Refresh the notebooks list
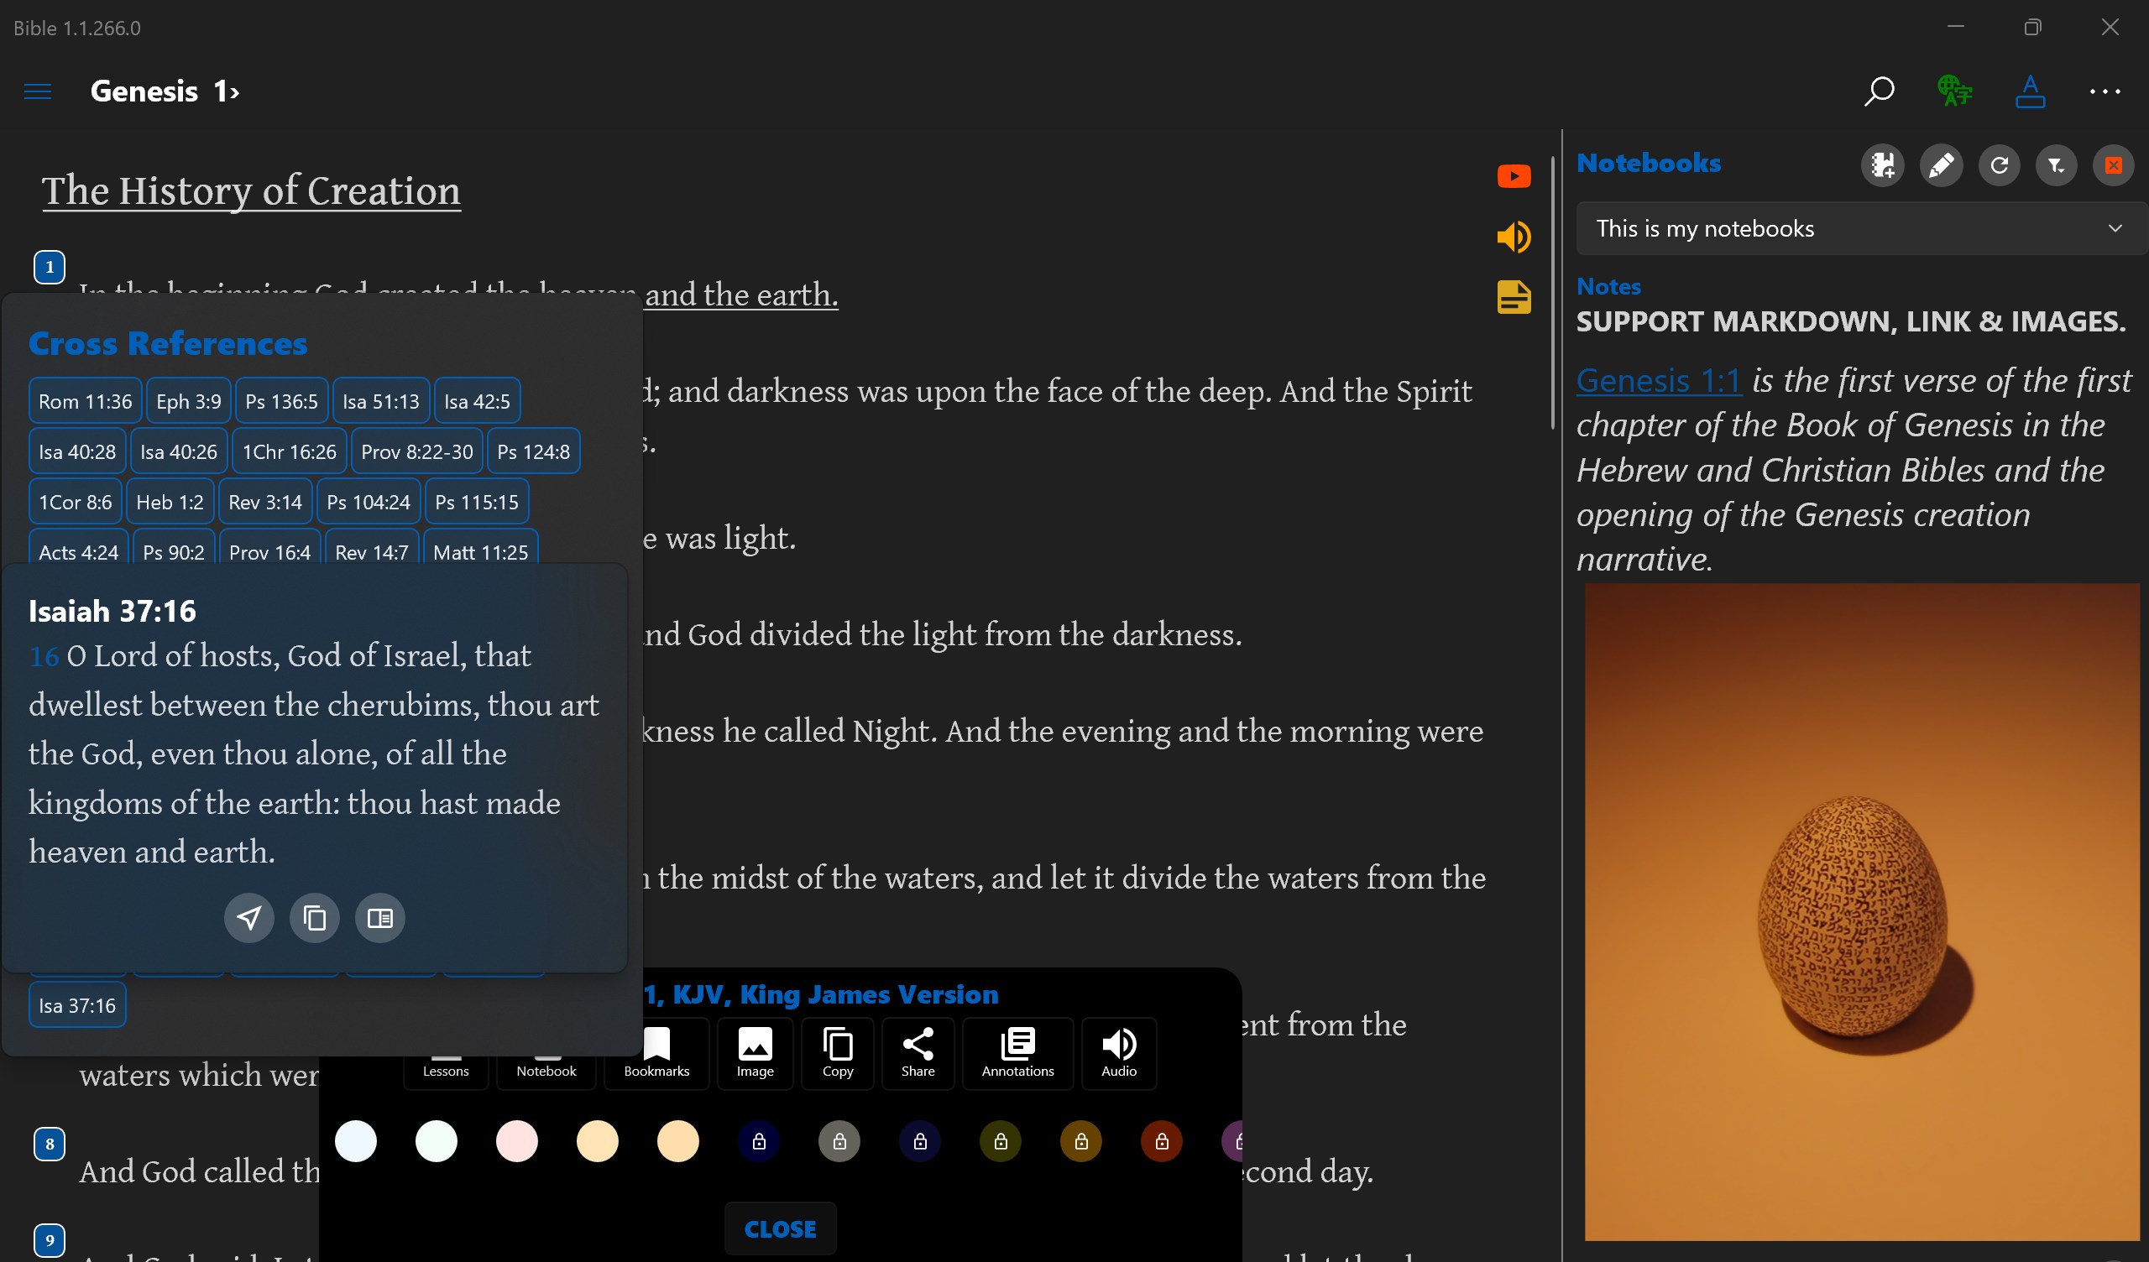 pos(2000,164)
